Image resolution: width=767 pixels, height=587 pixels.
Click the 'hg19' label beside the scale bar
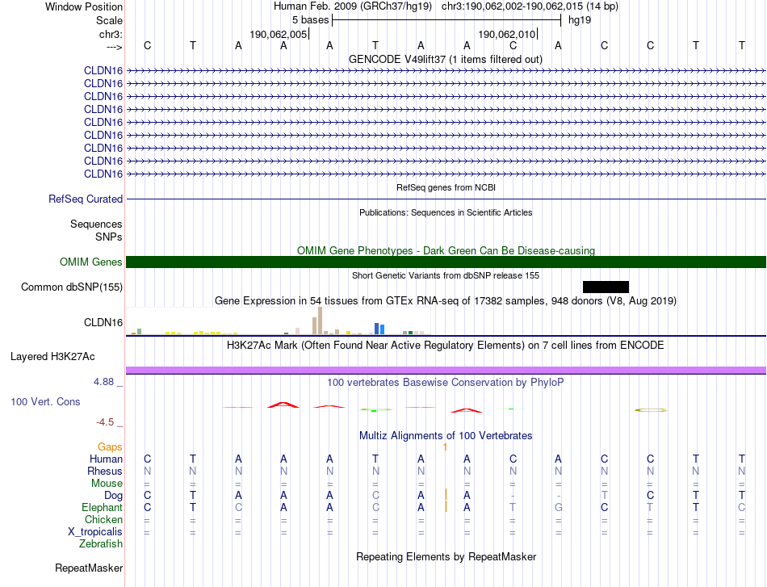coord(580,20)
